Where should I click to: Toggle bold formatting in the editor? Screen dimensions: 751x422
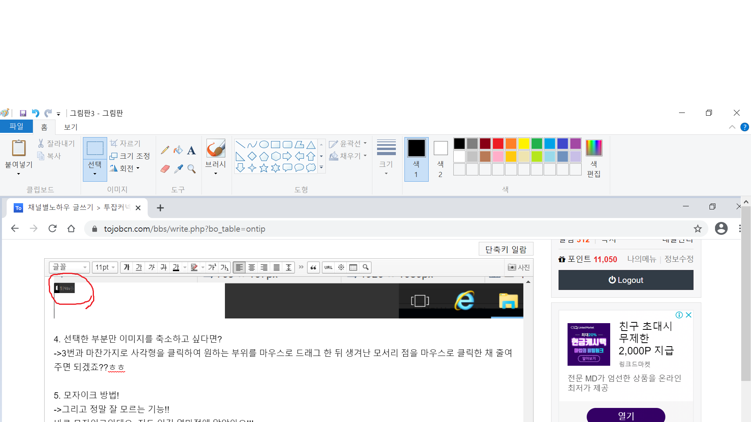(x=126, y=268)
